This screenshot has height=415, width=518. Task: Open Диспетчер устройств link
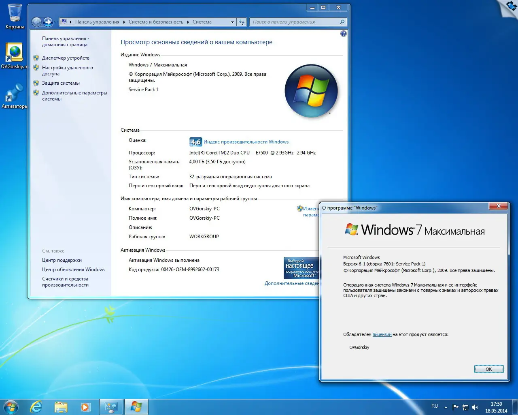coord(66,58)
